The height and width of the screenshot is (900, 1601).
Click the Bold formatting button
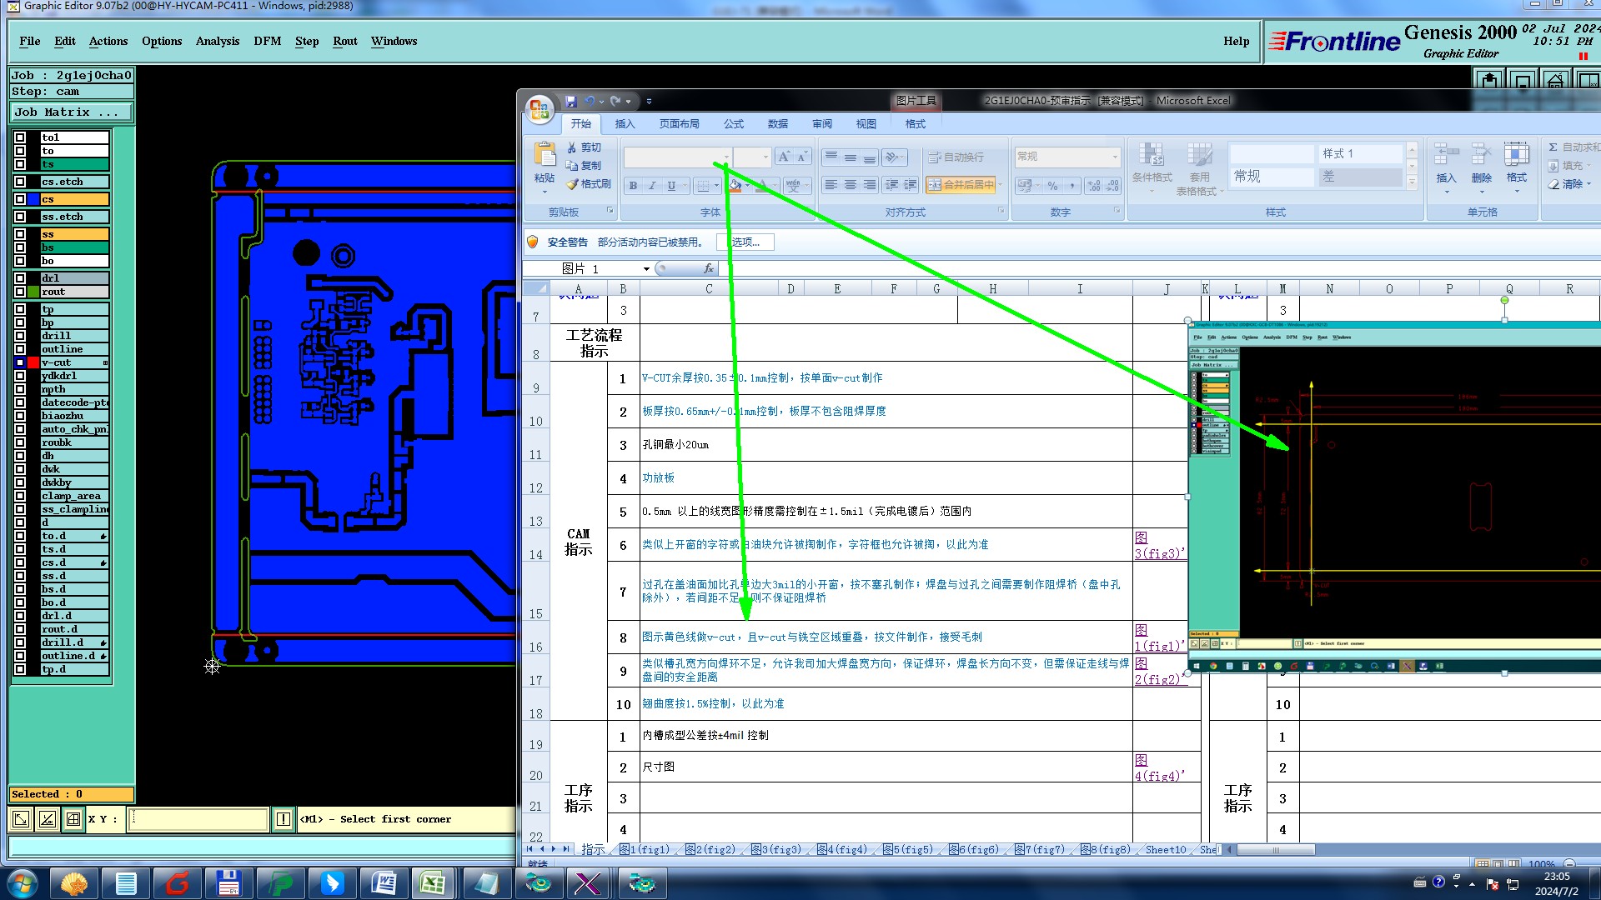click(634, 186)
